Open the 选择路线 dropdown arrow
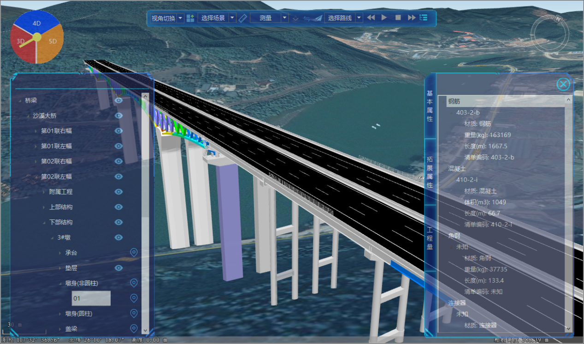This screenshot has width=584, height=344. pyautogui.click(x=359, y=18)
